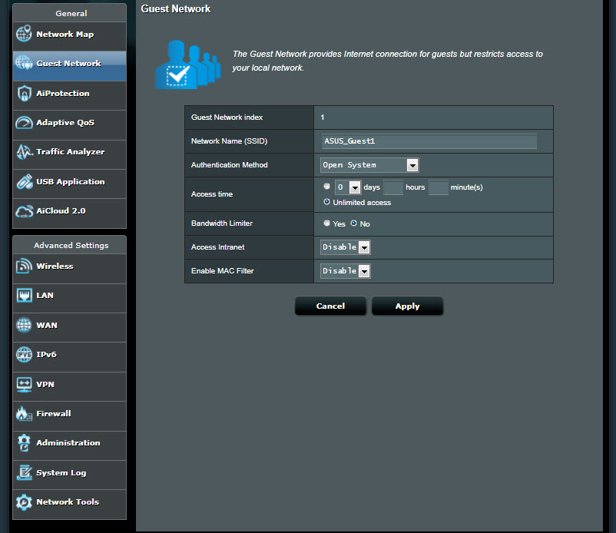Select Unlimited access radio button
Viewport: 616px width, 533px height.
click(x=326, y=201)
